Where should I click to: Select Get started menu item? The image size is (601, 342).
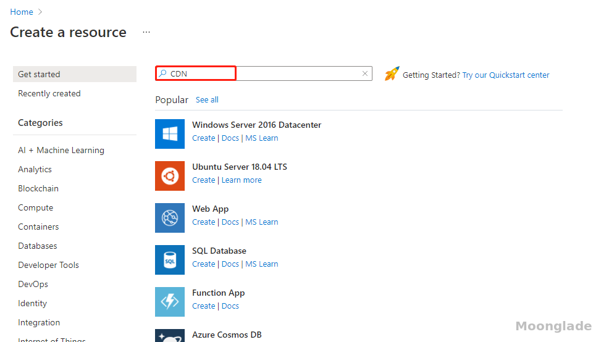coord(75,74)
